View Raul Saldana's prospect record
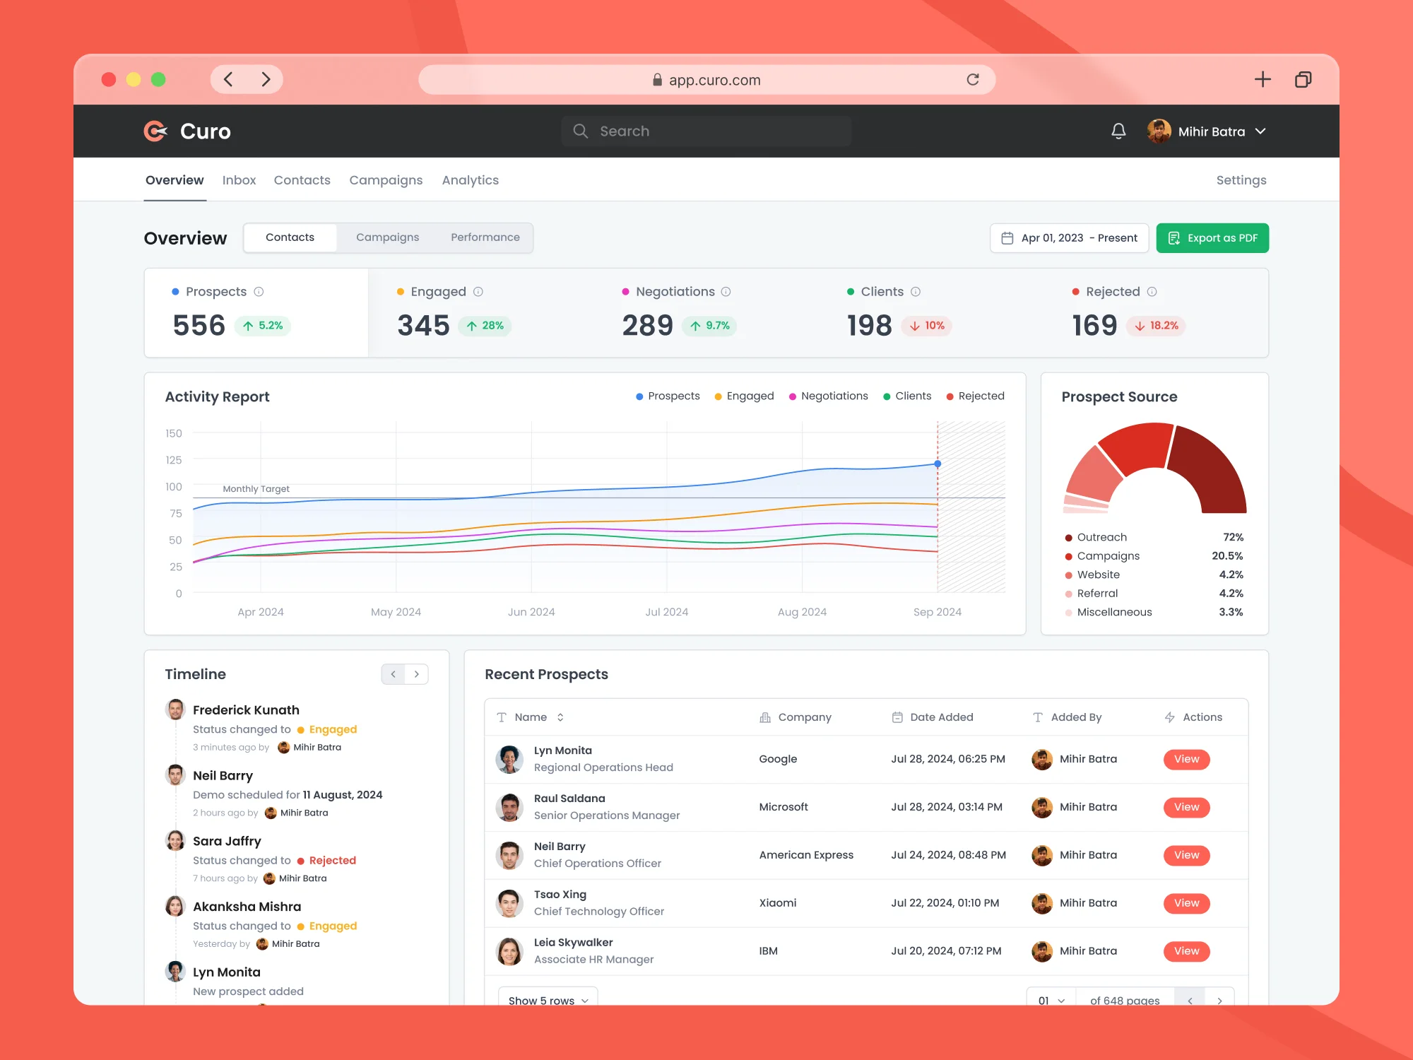The width and height of the screenshot is (1413, 1060). [x=1187, y=807]
